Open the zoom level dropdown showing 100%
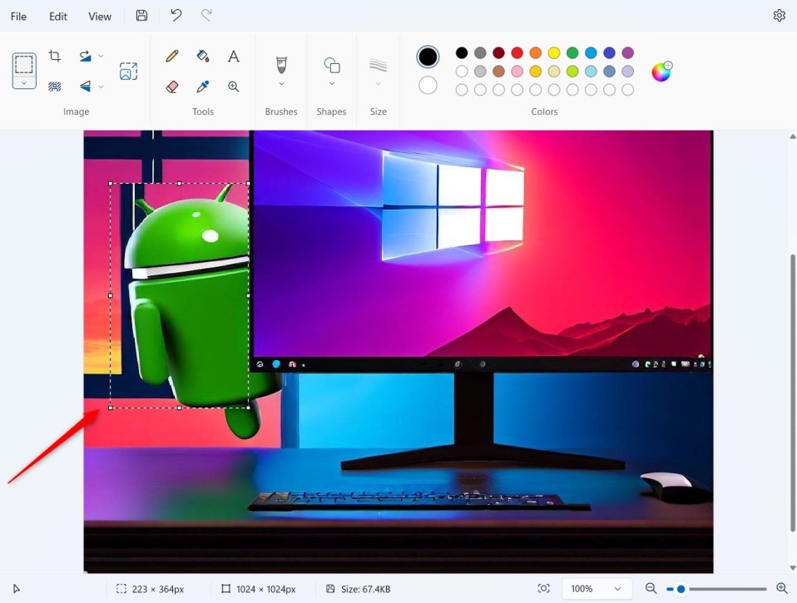 597,588
